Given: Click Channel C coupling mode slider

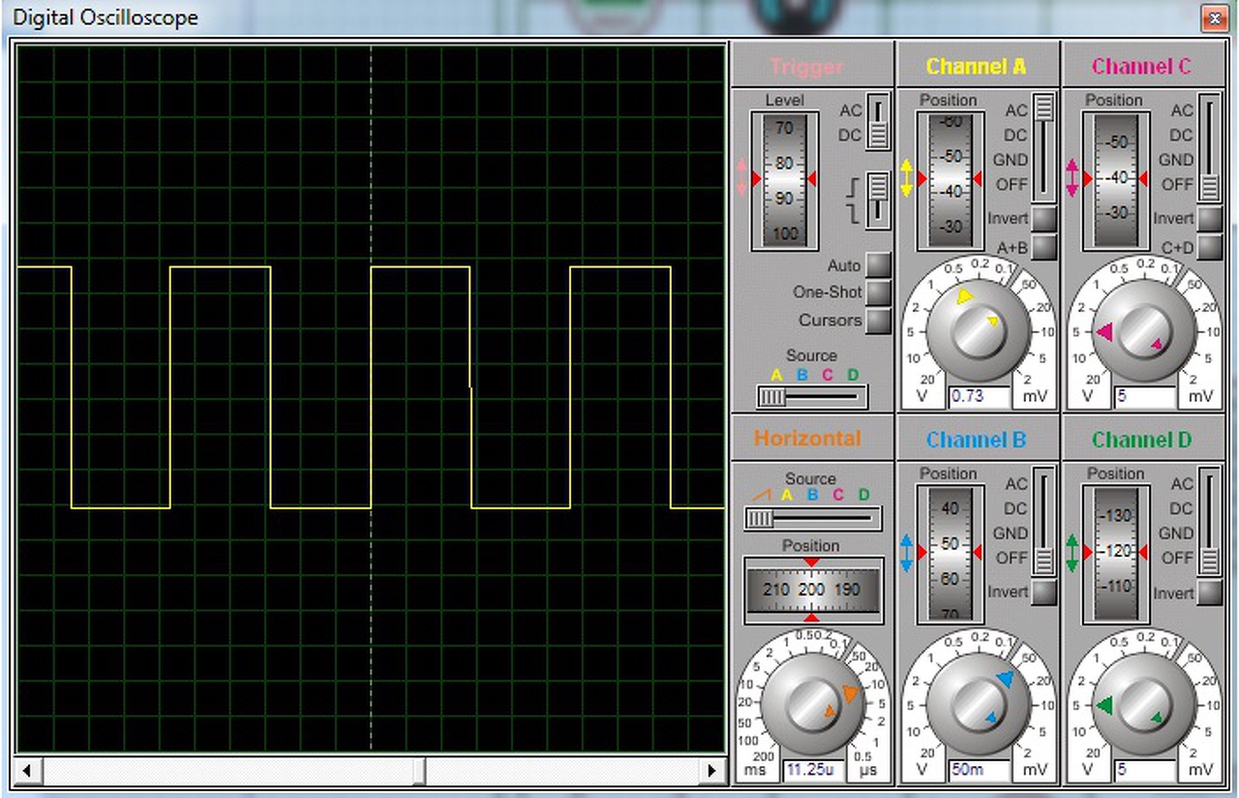Looking at the screenshot, I should point(1210,147).
